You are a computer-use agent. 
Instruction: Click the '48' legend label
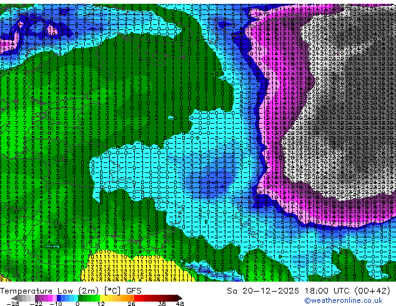180,304
